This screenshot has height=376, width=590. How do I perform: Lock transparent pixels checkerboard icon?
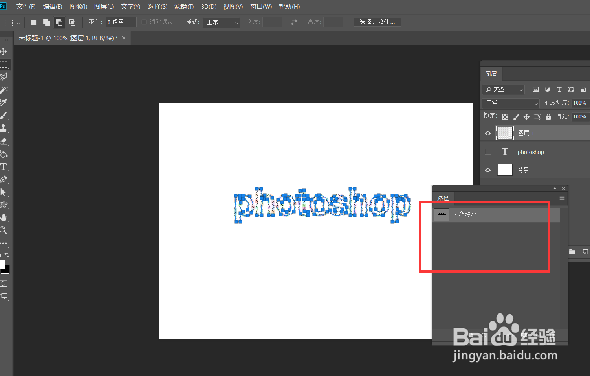point(505,117)
